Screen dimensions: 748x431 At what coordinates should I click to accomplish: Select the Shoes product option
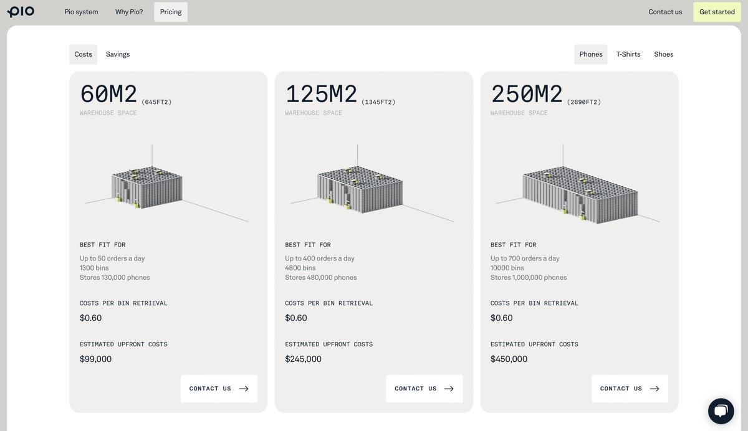(x=664, y=54)
